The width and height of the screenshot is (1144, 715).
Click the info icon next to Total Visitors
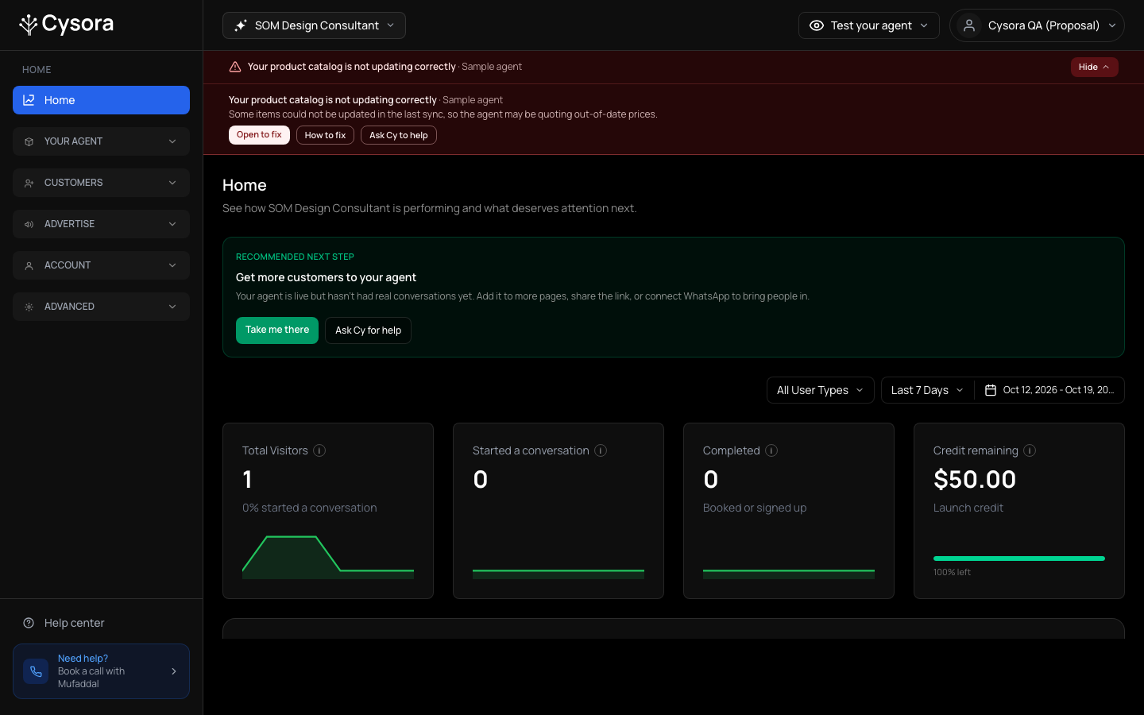[x=319, y=450]
